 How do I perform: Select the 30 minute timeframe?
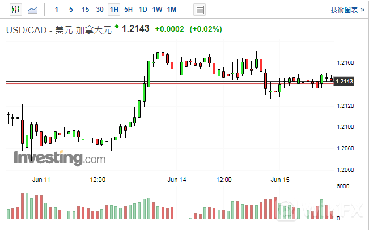click(x=100, y=10)
